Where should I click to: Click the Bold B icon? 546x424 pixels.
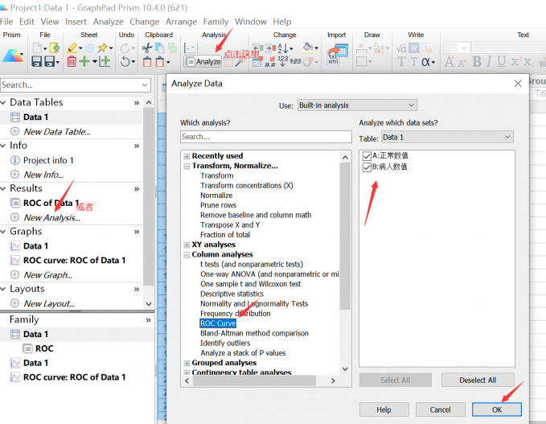coord(477,62)
